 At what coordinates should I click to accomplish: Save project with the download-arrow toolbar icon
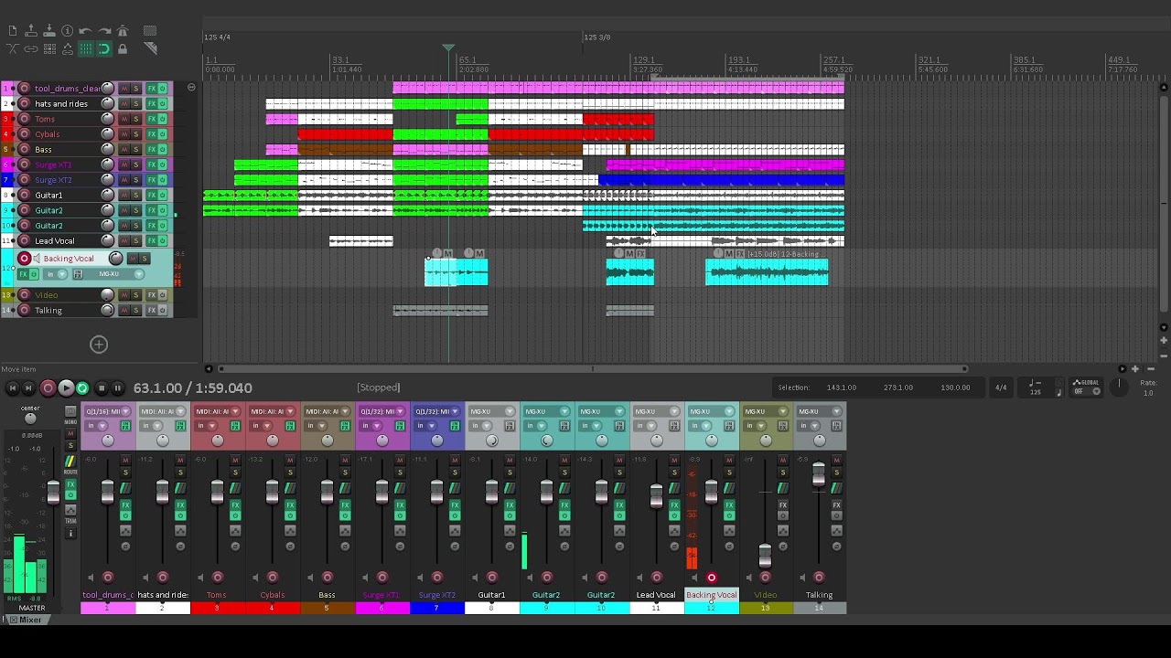(49, 31)
